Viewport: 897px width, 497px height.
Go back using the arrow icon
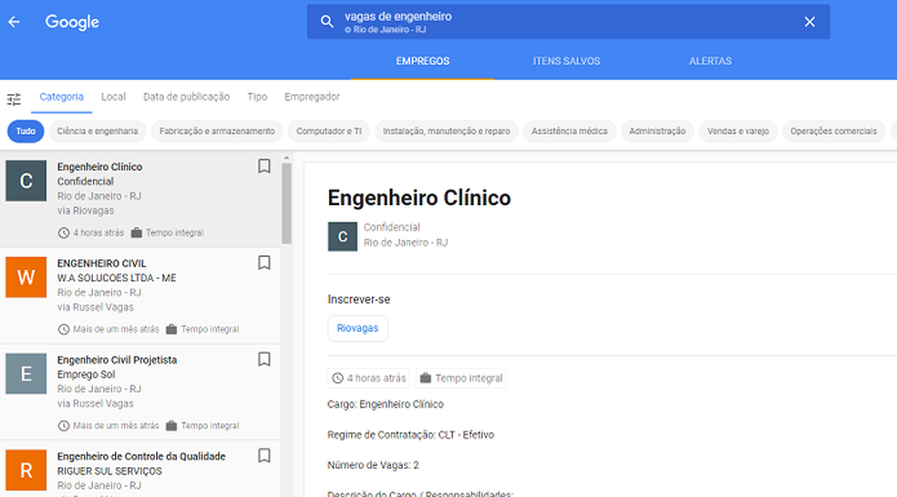15,22
